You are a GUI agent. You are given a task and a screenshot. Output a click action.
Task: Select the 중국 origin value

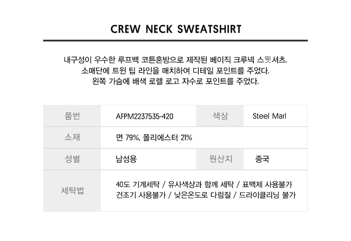coord(262,159)
